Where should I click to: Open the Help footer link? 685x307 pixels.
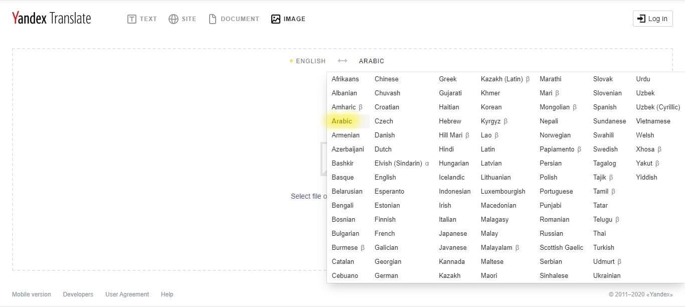tap(167, 294)
